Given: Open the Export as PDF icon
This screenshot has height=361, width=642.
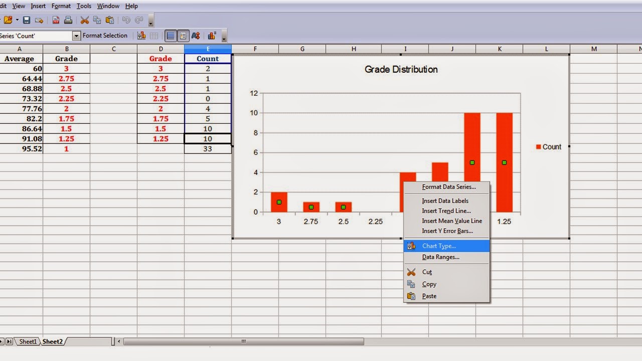Looking at the screenshot, I should pyautogui.click(x=55, y=20).
